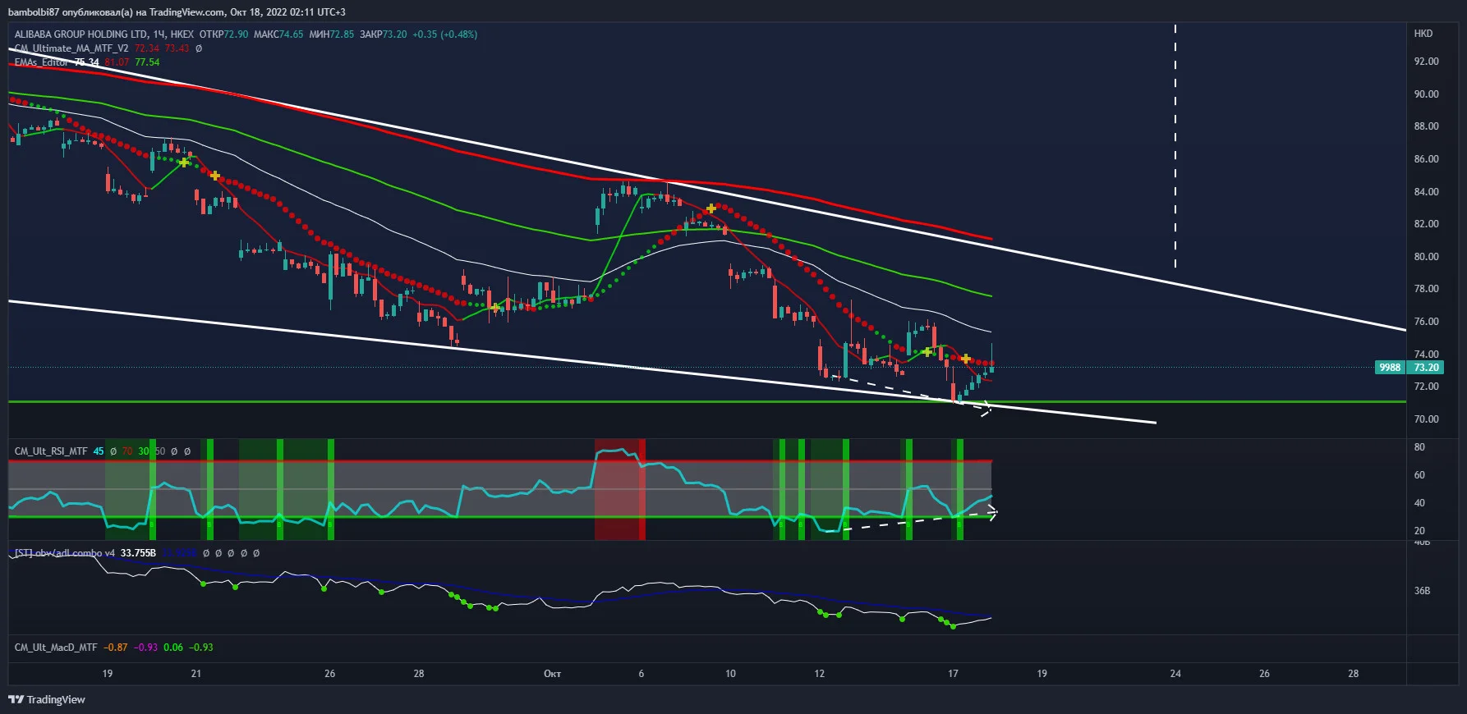
Task: Click the 84.00 price scale label
Action: 1426,192
